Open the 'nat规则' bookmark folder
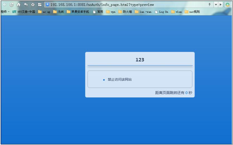 point(192,12)
